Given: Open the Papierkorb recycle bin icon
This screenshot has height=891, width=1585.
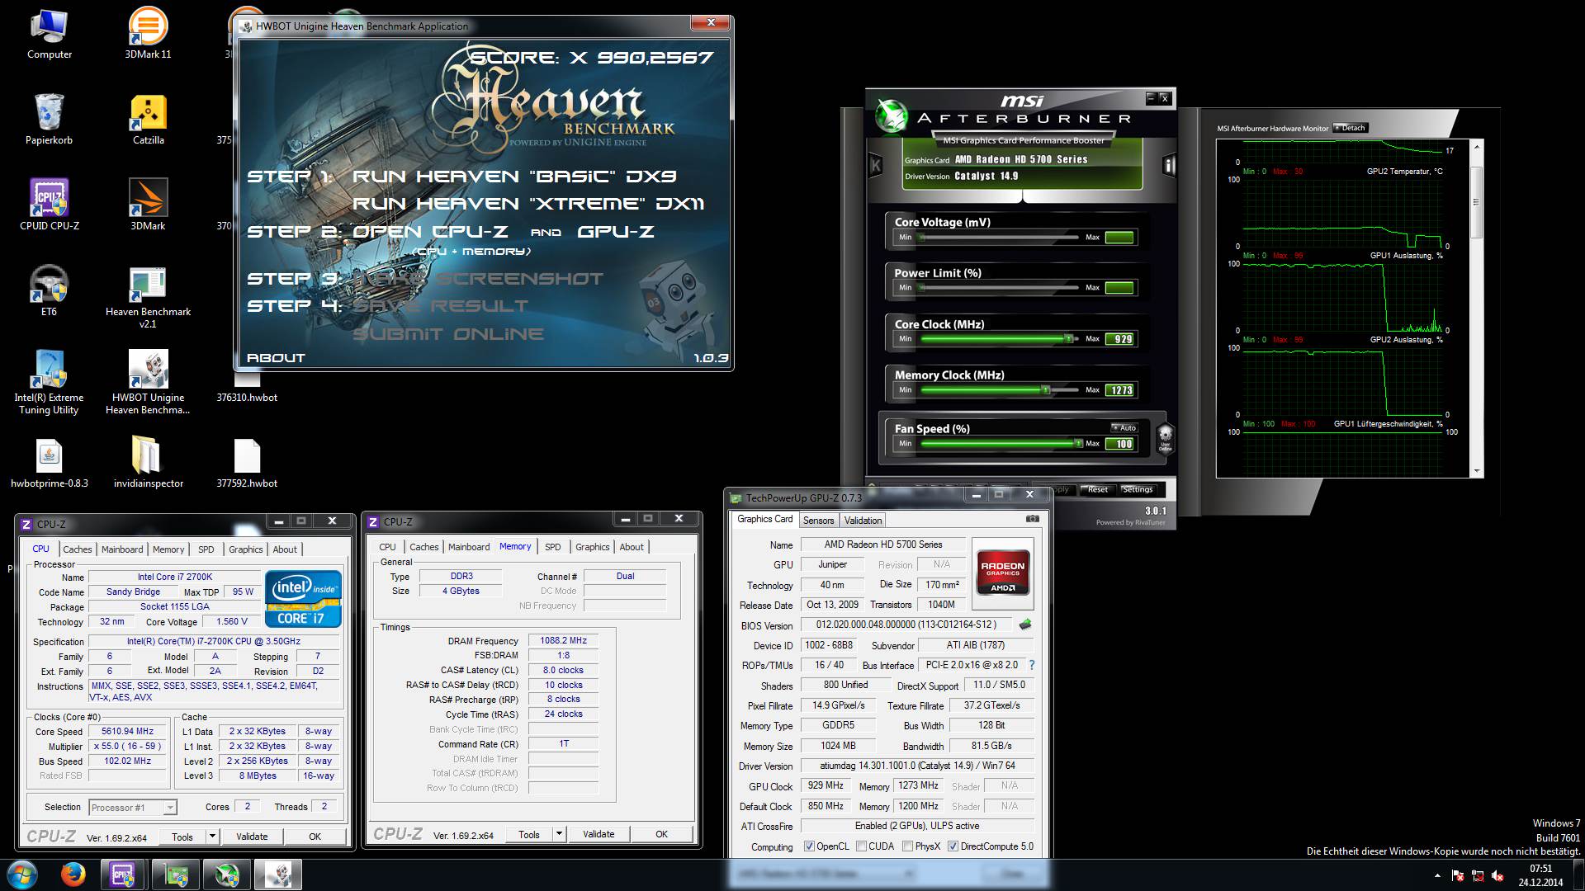Looking at the screenshot, I should [x=50, y=119].
